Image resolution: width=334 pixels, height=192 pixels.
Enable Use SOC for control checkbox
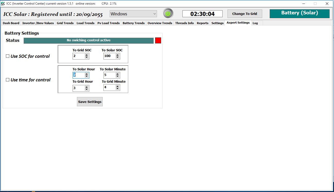pos(8,56)
